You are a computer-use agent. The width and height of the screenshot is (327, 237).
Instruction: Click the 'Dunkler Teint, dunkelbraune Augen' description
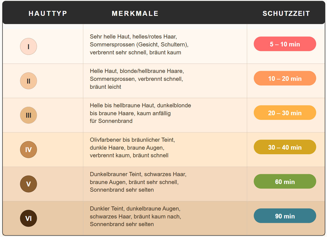tap(135, 216)
